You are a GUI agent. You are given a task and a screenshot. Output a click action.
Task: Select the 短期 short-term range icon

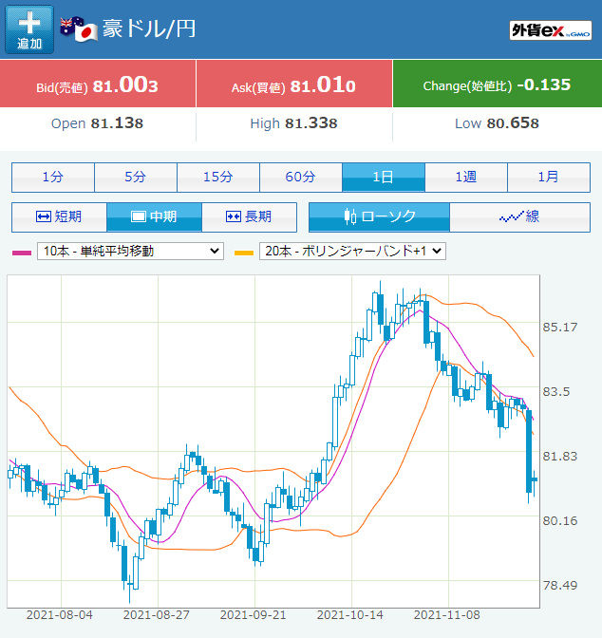coord(44,216)
